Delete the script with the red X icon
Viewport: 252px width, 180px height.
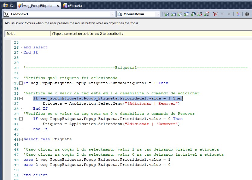click(x=215, y=14)
